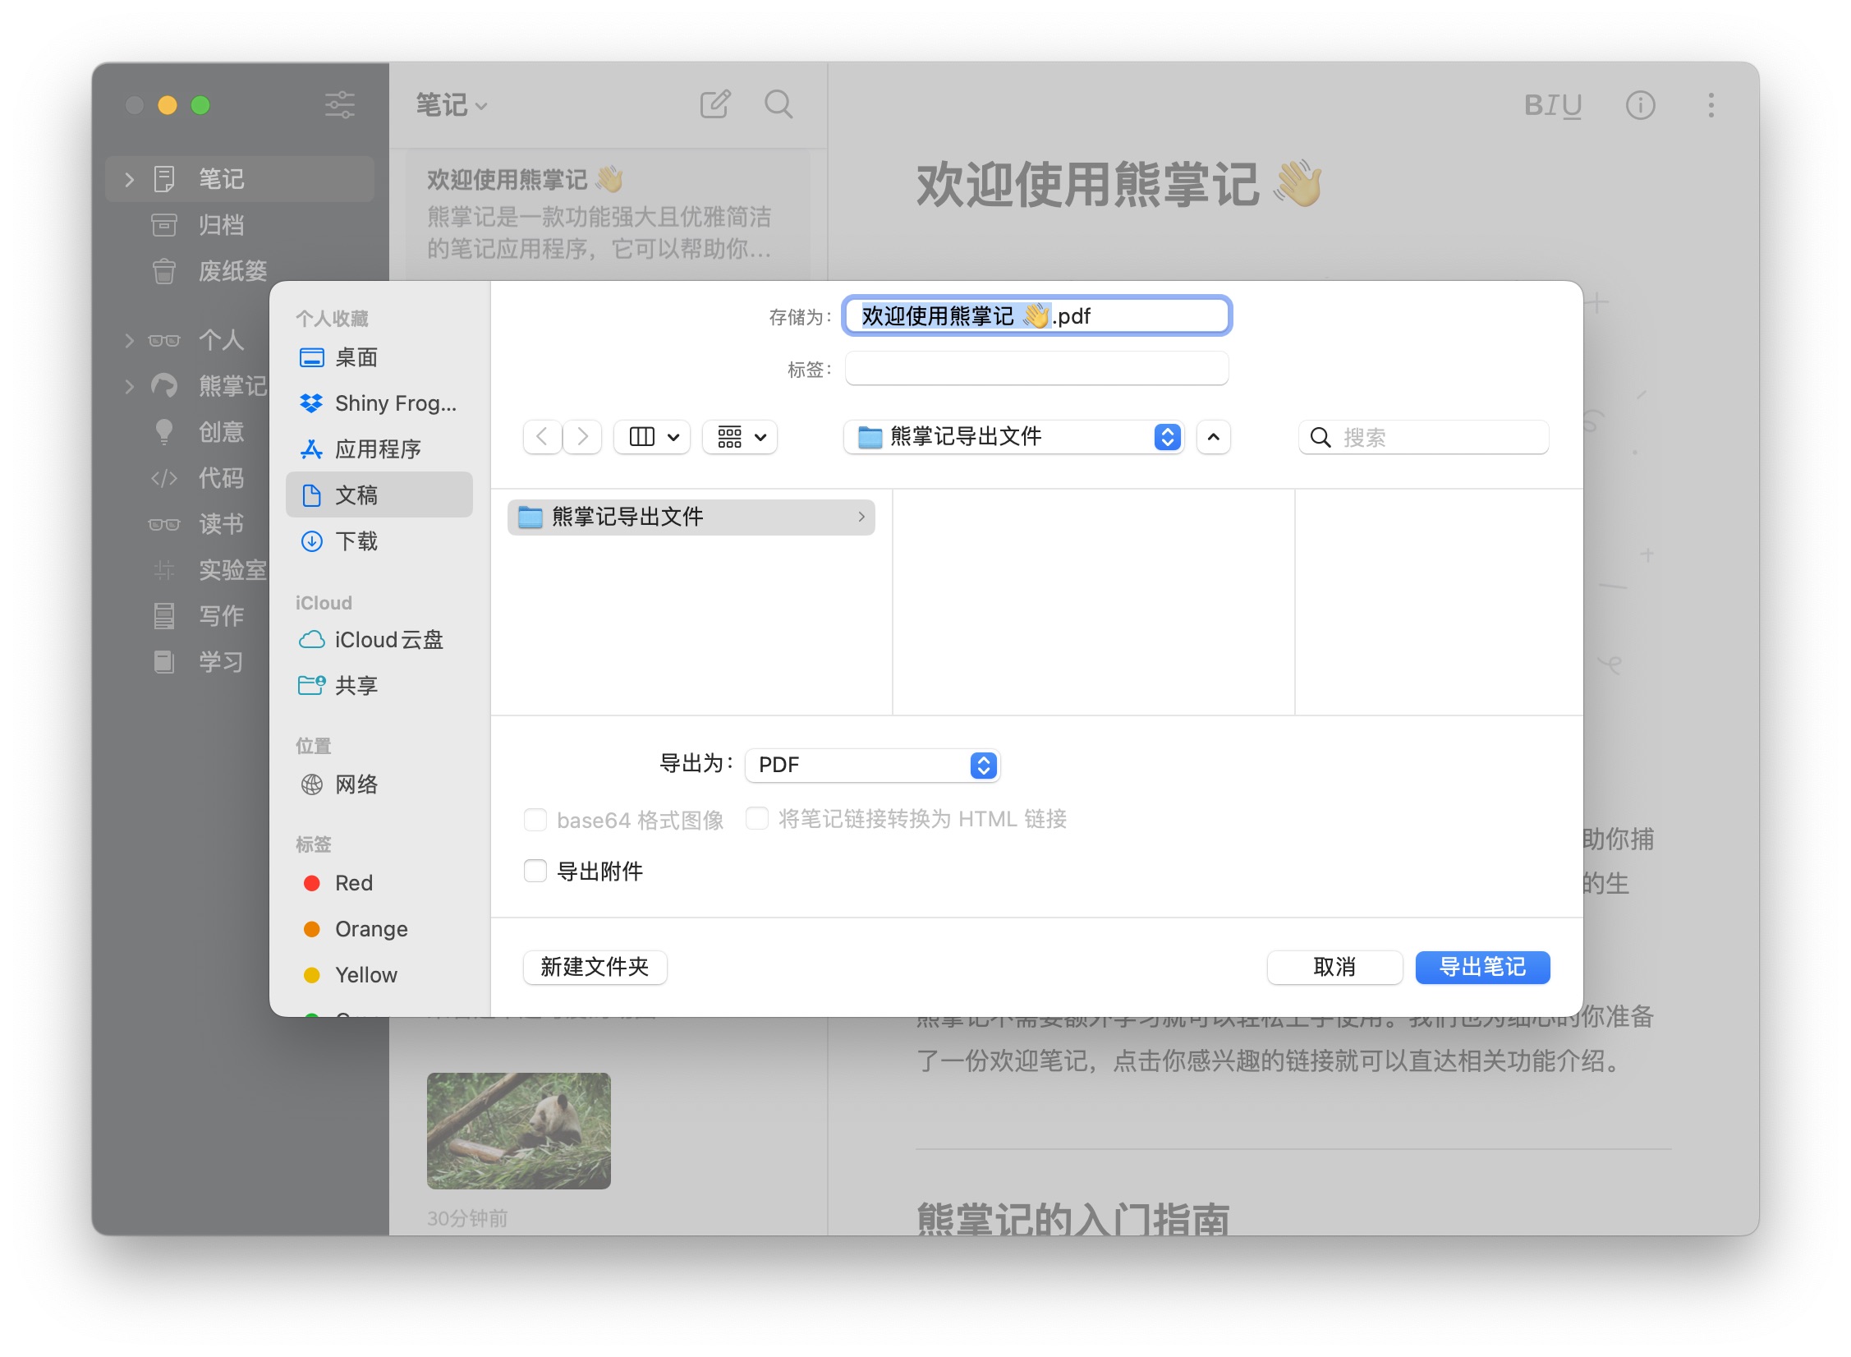This screenshot has width=1851, height=1357.
Task: Go back with the left arrow button
Action: (542, 437)
